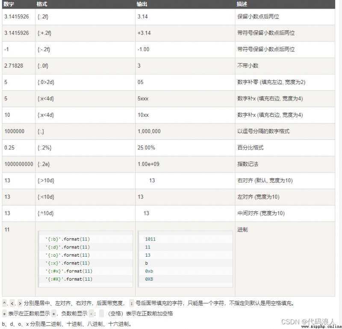Click the number -1 in first column
The width and height of the screenshot is (342, 329).
coord(6,49)
